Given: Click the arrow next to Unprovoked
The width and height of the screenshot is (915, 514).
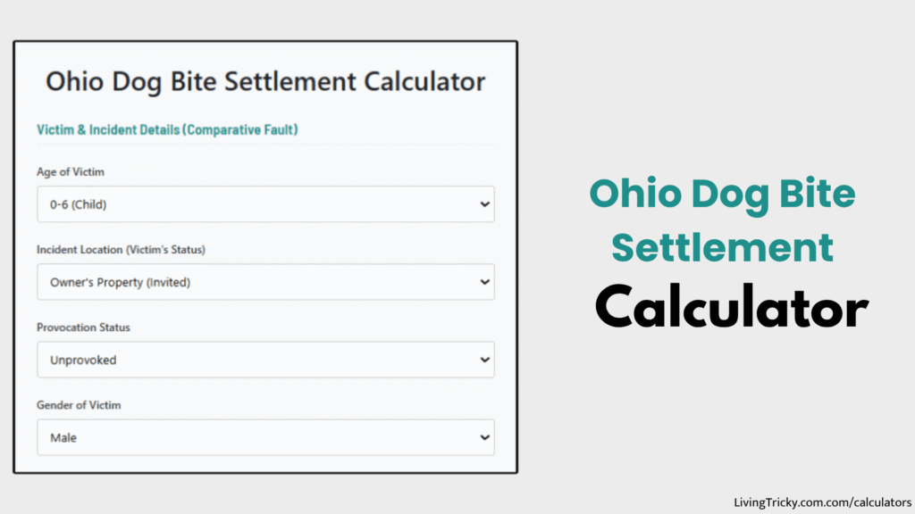Looking at the screenshot, I should point(483,360).
